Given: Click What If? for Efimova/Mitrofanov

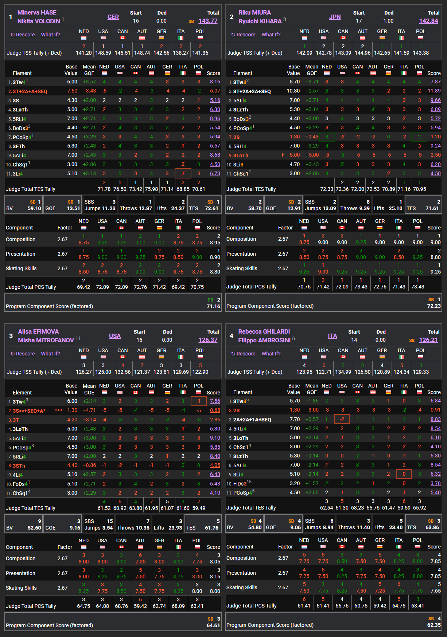Looking at the screenshot, I should pos(50,354).
